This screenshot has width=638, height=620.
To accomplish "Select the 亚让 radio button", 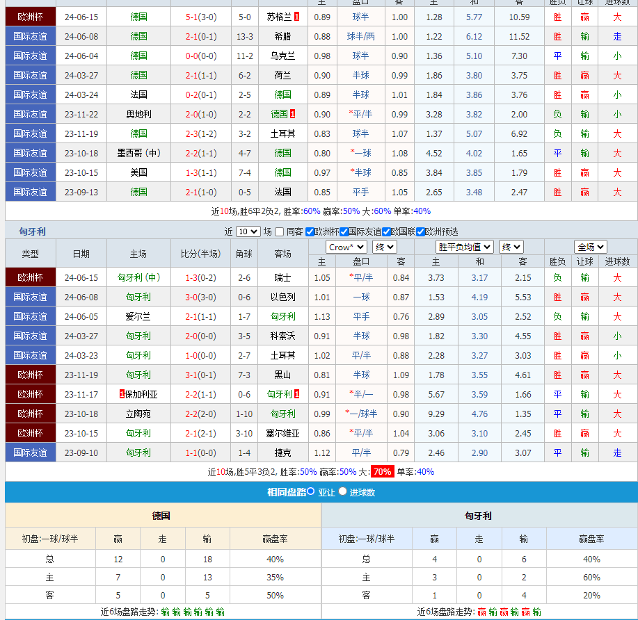I will point(310,491).
